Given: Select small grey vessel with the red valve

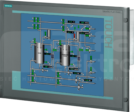Looking at the screenshot, I should pos(78,37).
